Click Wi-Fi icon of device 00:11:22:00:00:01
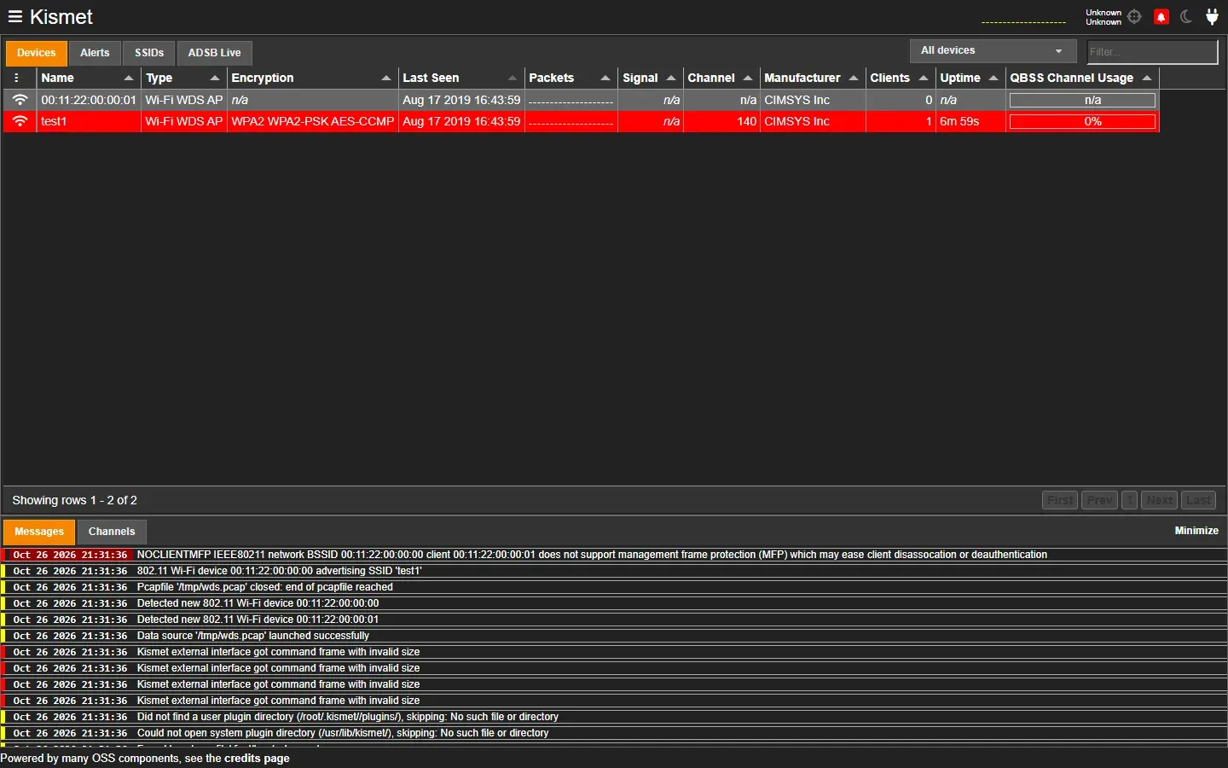 pos(20,100)
